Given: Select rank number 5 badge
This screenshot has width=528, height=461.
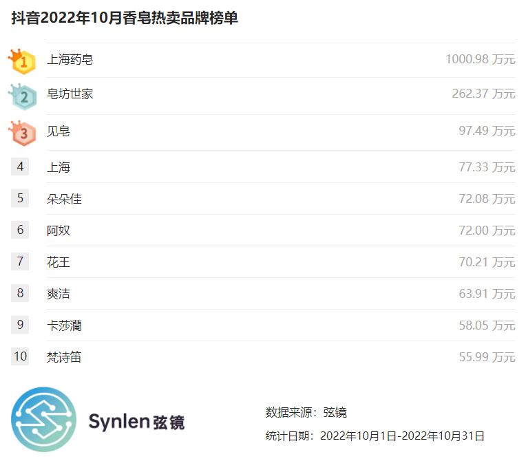Looking at the screenshot, I should [x=20, y=198].
